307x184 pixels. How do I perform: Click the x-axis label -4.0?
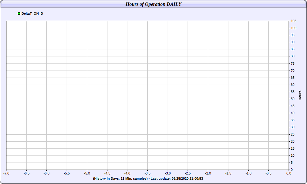[127, 173]
